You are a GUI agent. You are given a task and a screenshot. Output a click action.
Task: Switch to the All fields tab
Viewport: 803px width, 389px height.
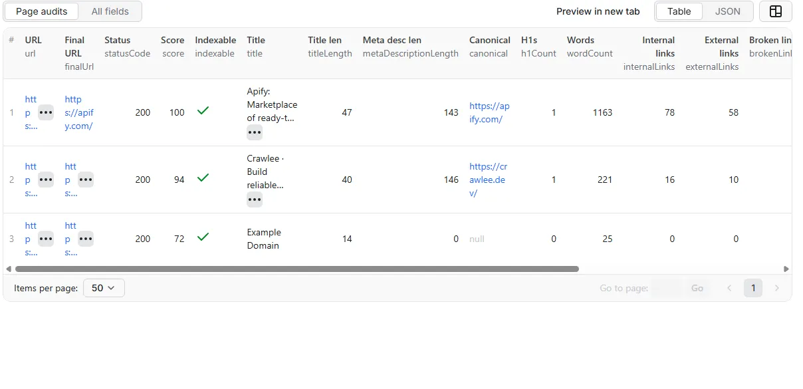click(x=110, y=11)
